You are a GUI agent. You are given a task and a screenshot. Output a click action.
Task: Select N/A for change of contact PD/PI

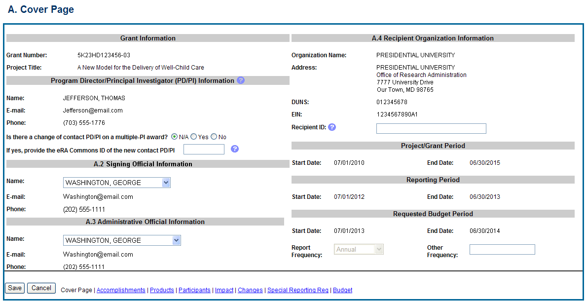click(x=175, y=137)
